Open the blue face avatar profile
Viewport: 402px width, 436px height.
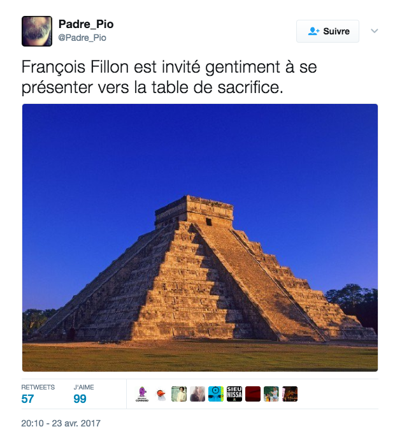tap(216, 394)
